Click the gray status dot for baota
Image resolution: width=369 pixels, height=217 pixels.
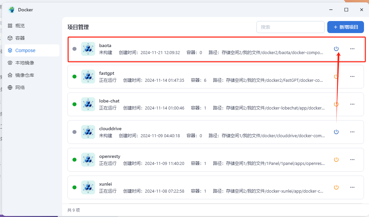click(74, 49)
